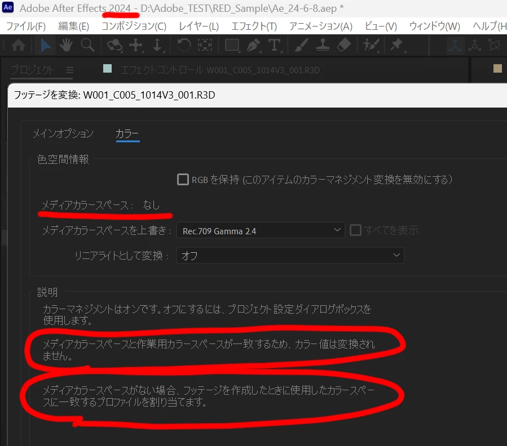Screen dimensions: 507x446
Task: Select the Pan Behind anchor point tool
Action: [205, 45]
